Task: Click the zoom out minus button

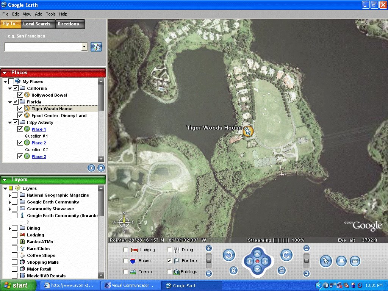Action: pos(209,274)
